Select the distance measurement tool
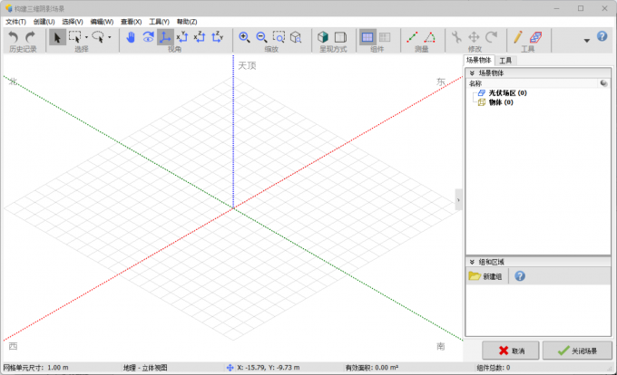The width and height of the screenshot is (617, 375). click(412, 37)
